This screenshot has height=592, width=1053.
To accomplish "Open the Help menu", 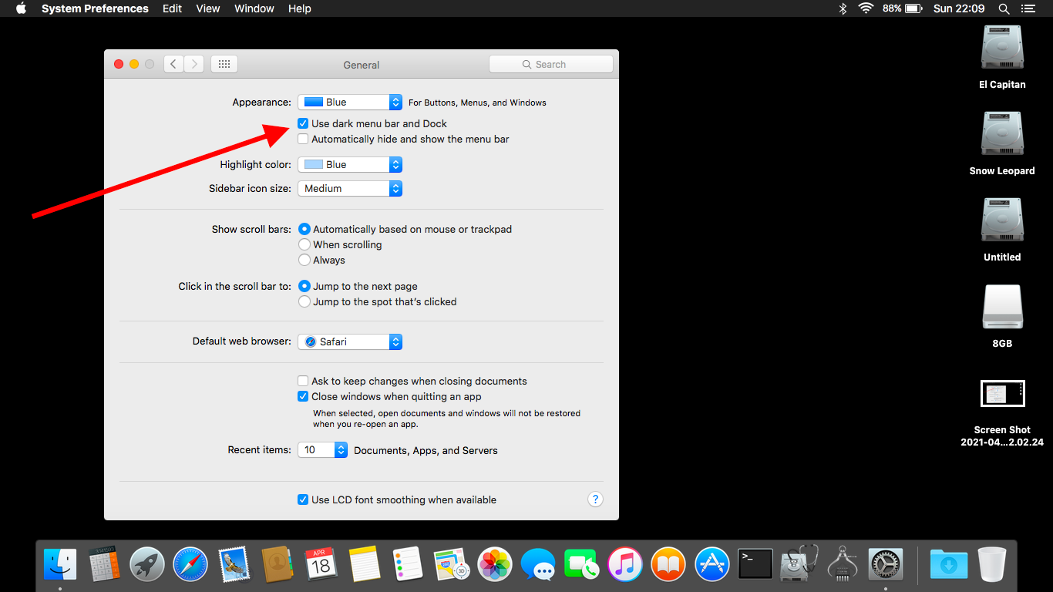I will pos(300,8).
